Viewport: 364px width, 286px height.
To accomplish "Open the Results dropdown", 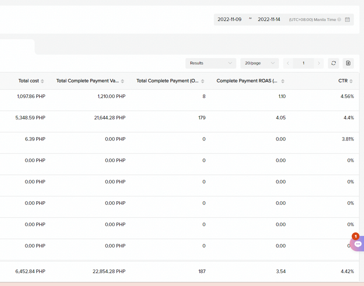I will coord(211,63).
